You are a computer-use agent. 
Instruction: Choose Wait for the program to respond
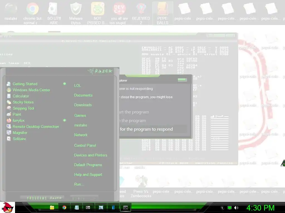(153, 129)
